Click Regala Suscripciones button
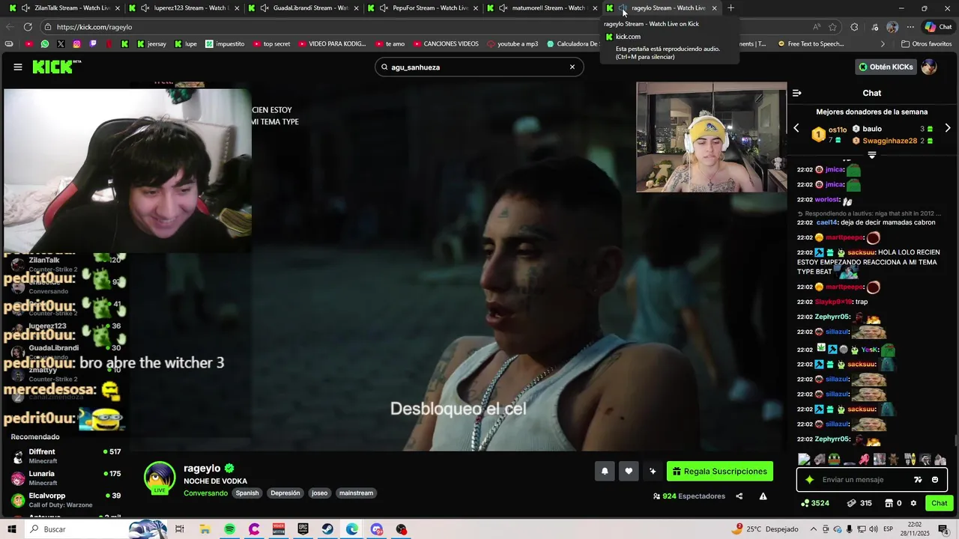This screenshot has width=959, height=539. pos(720,471)
